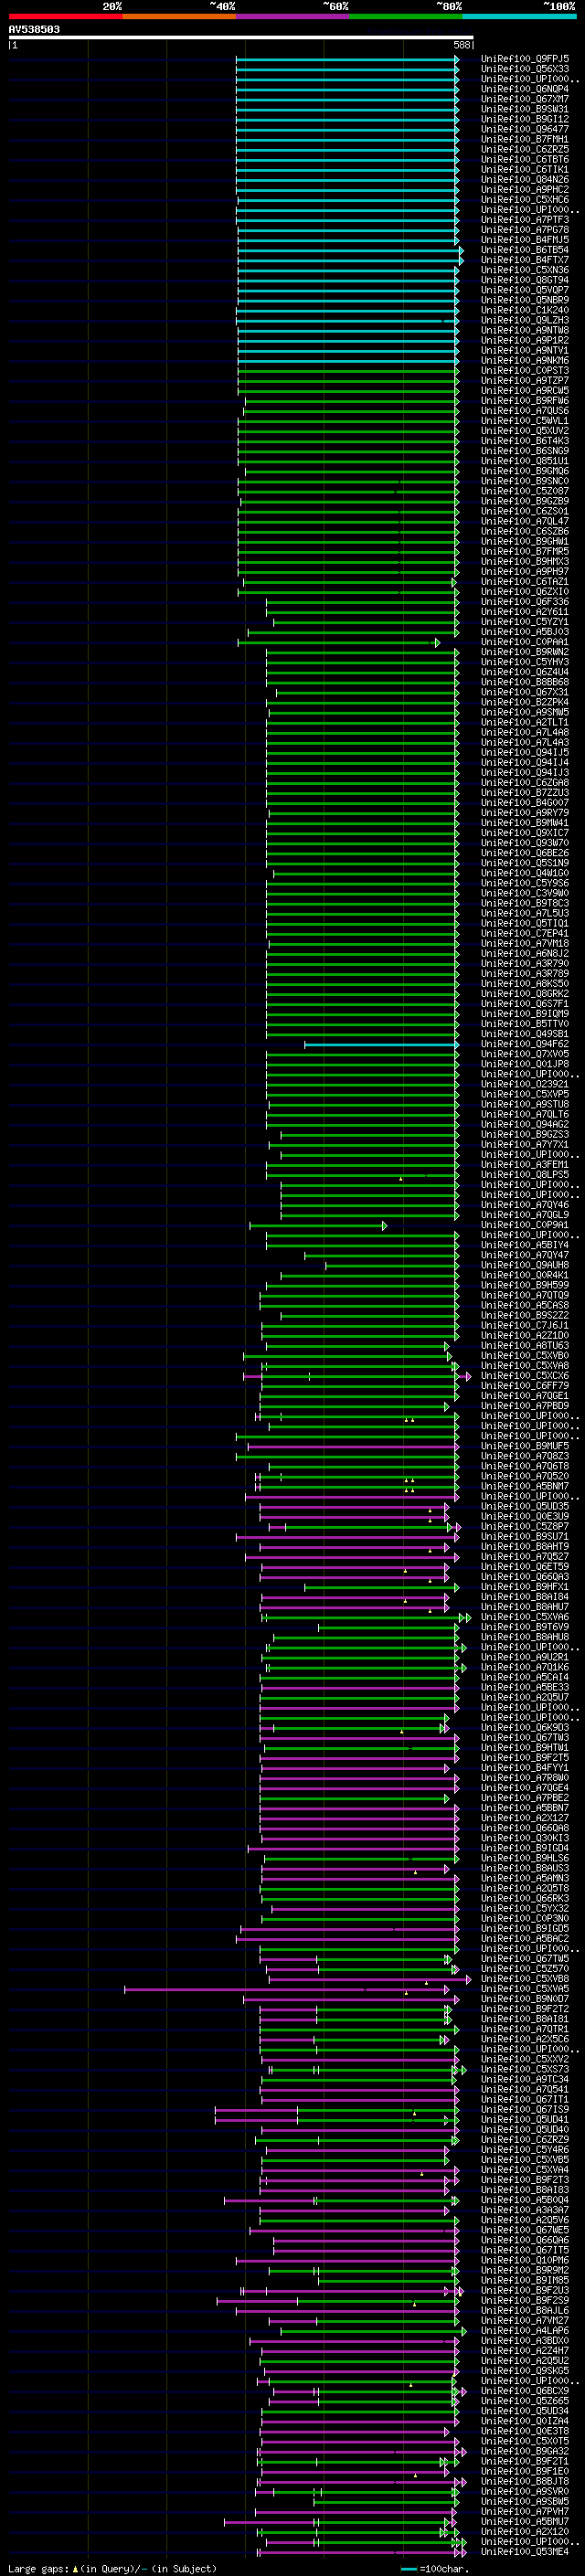Viewport: 585px width, 2576px height.
Task: Click the UniRef100_B9GI12 label
Action: tap(525, 119)
